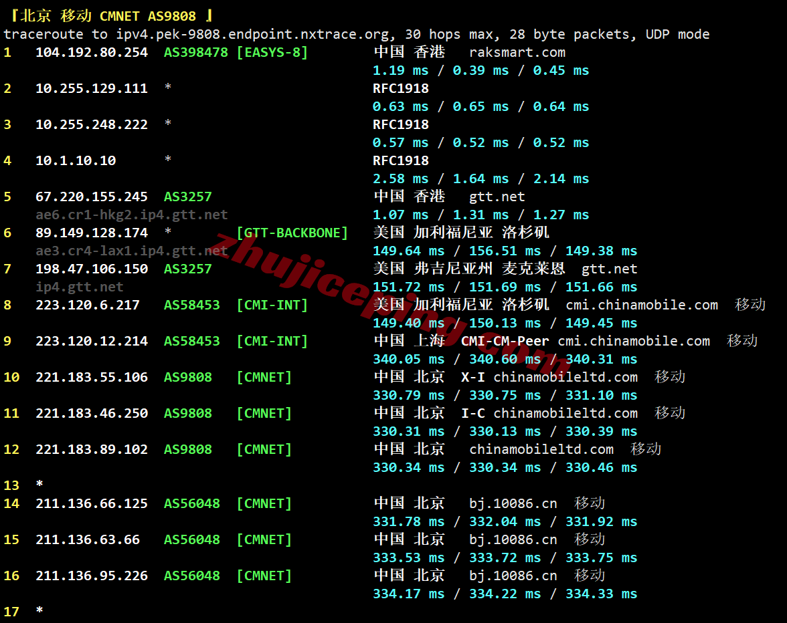
Task: Select the IP 10.1.10.10
Action: coord(76,161)
